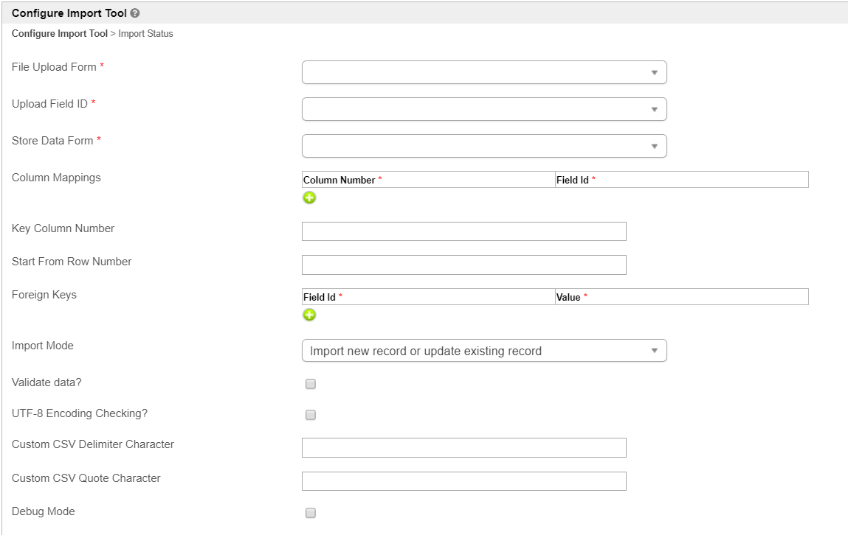The height and width of the screenshot is (535, 848).
Task: Click the Field Id header in Foreign Keys
Action: coord(320,297)
